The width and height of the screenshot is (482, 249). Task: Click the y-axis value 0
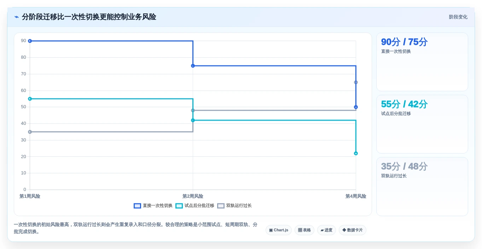click(25, 190)
